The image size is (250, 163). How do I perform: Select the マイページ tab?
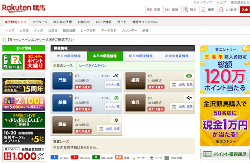40,22
